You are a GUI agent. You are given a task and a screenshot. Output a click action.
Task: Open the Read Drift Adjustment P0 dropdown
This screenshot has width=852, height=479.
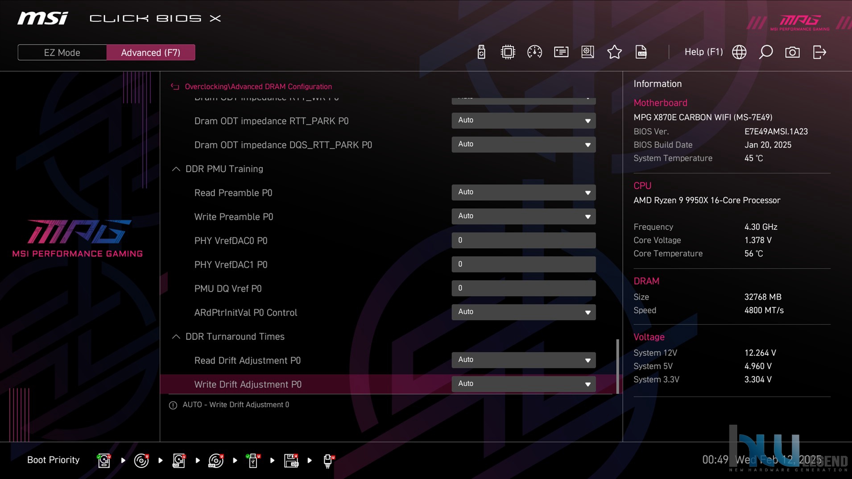523,360
